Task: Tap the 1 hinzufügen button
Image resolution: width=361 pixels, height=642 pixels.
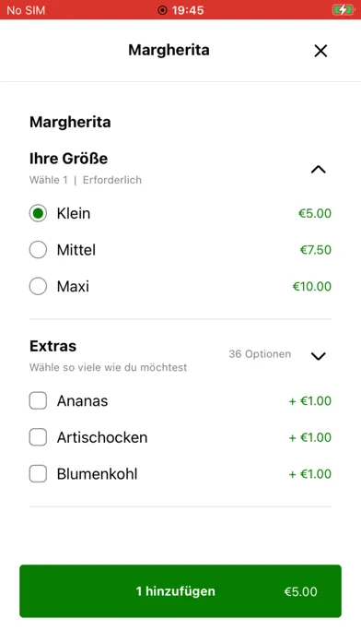Action: click(x=180, y=591)
